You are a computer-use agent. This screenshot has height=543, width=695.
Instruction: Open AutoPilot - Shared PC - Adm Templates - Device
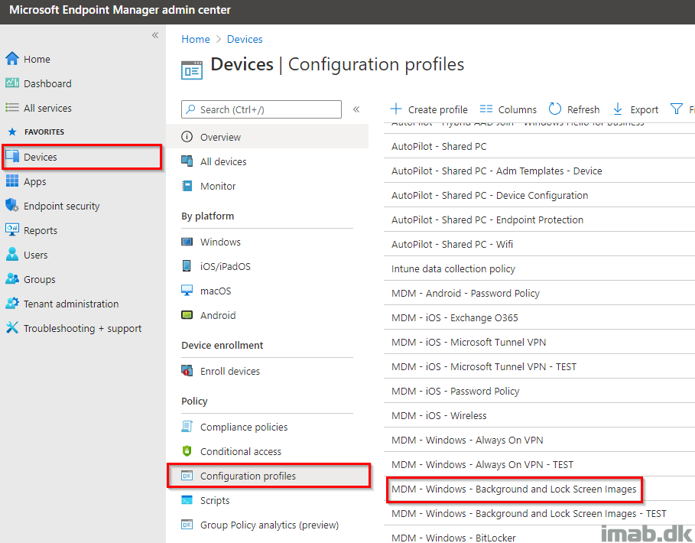pos(496,171)
